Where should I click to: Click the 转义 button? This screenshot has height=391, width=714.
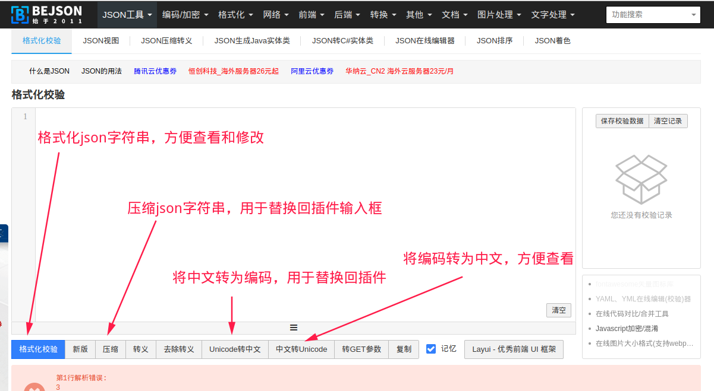click(141, 349)
